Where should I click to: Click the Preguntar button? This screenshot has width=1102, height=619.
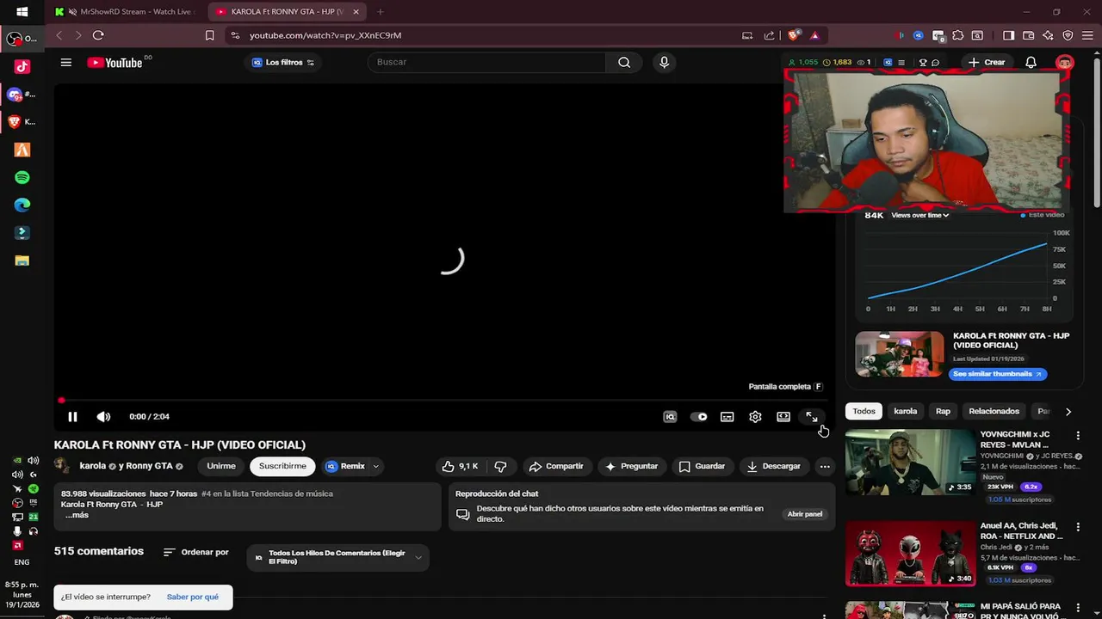631,466
